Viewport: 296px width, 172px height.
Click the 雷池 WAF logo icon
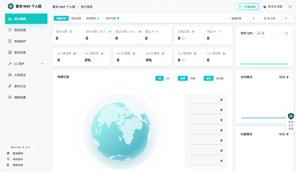pos(11,6)
